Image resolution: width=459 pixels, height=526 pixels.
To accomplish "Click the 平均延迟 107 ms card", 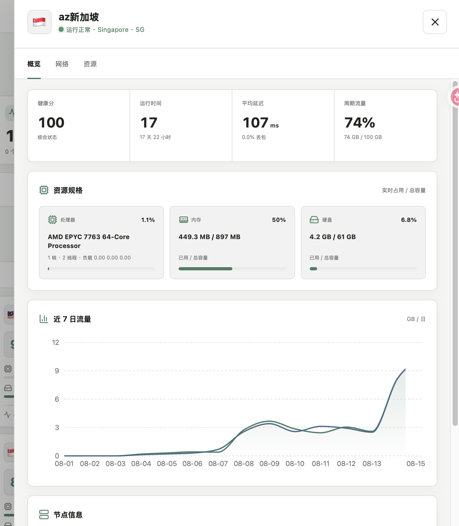I will (283, 126).
